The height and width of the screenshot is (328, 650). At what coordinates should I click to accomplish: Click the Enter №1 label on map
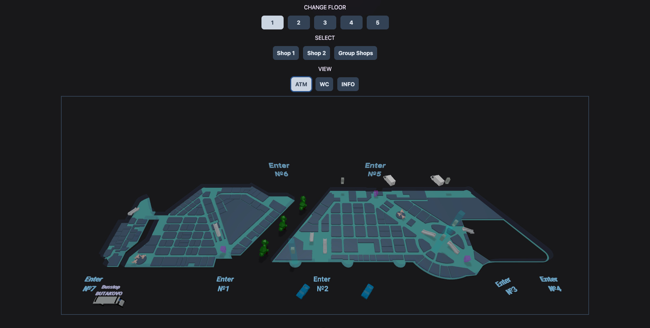pyautogui.click(x=225, y=284)
